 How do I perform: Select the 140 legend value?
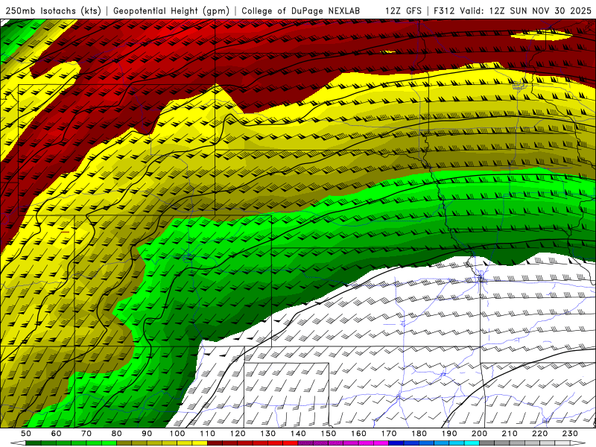298,434
